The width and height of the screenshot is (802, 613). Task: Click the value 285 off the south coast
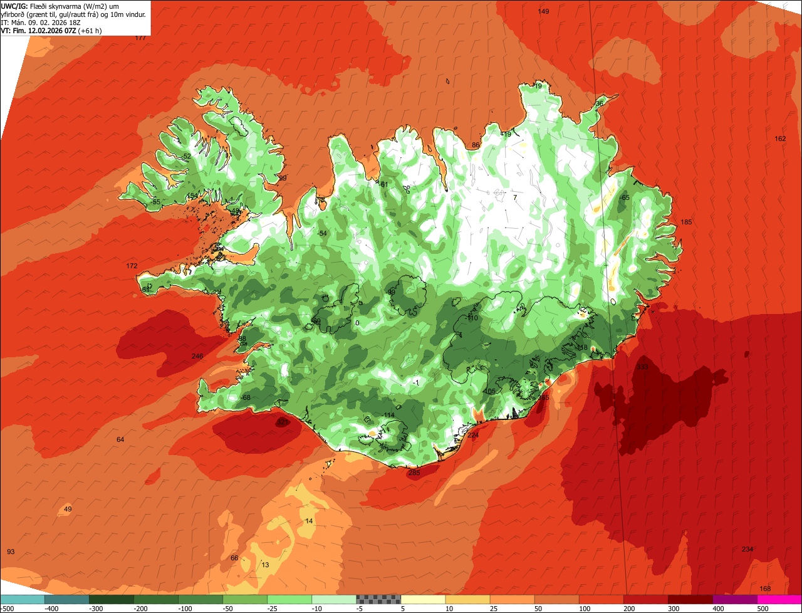coord(414,473)
